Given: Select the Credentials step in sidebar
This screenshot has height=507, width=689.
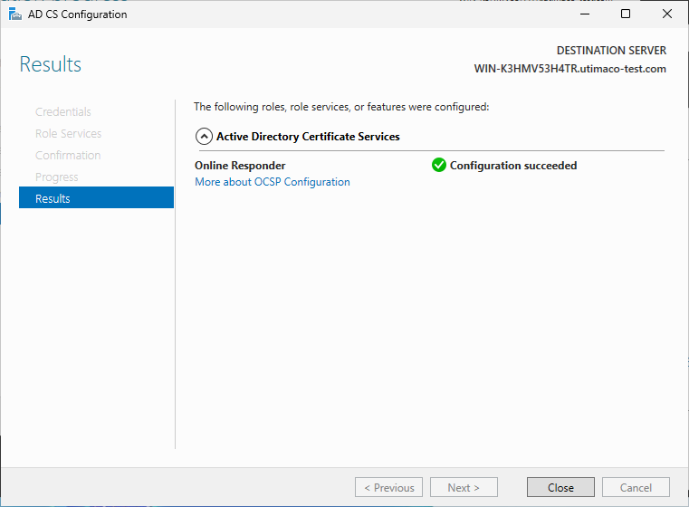Looking at the screenshot, I should click(62, 111).
